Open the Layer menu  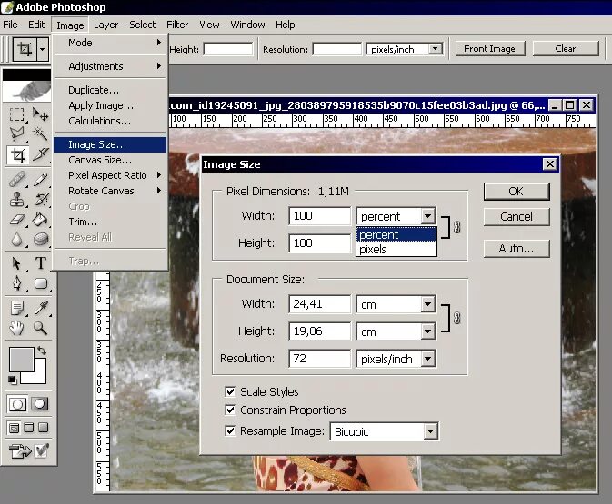point(105,25)
